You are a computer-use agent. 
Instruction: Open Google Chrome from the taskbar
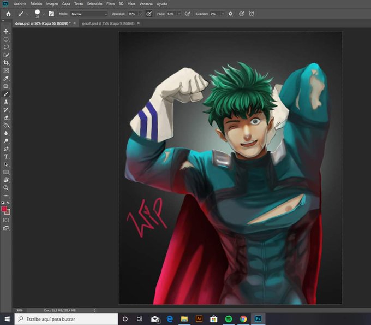pyautogui.click(x=243, y=319)
